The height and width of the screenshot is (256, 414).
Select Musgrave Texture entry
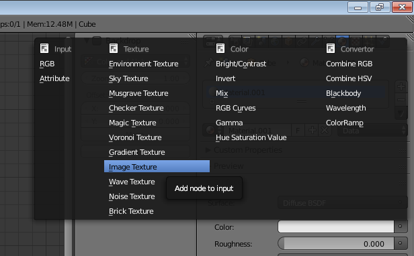[138, 93]
